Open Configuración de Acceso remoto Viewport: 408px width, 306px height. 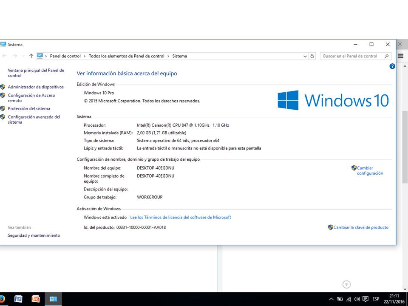click(x=31, y=98)
